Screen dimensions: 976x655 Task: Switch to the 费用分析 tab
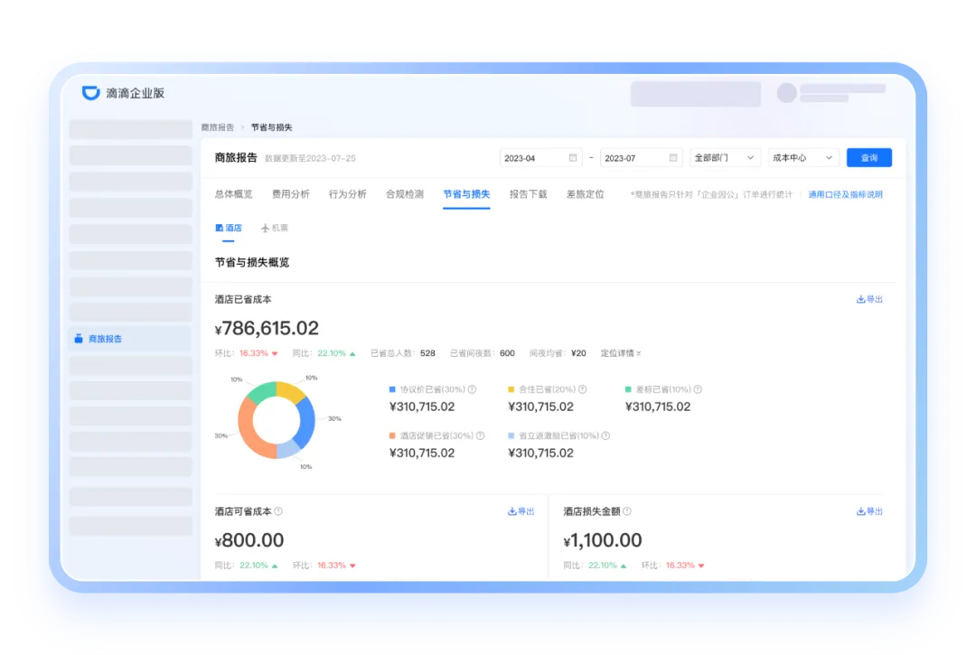tap(290, 194)
